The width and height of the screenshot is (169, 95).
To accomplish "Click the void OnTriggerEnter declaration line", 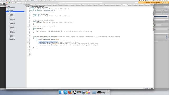I will point(77,37).
